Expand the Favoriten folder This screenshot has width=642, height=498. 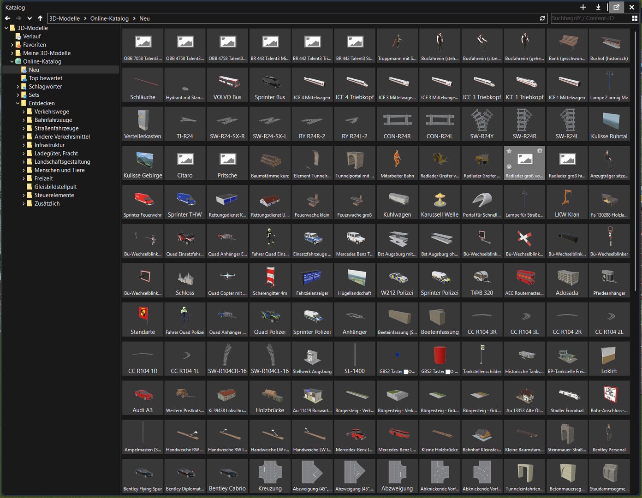click(12, 45)
